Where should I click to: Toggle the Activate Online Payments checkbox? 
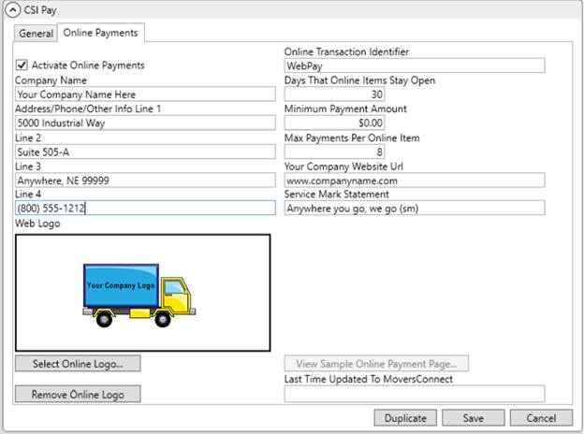[22, 65]
